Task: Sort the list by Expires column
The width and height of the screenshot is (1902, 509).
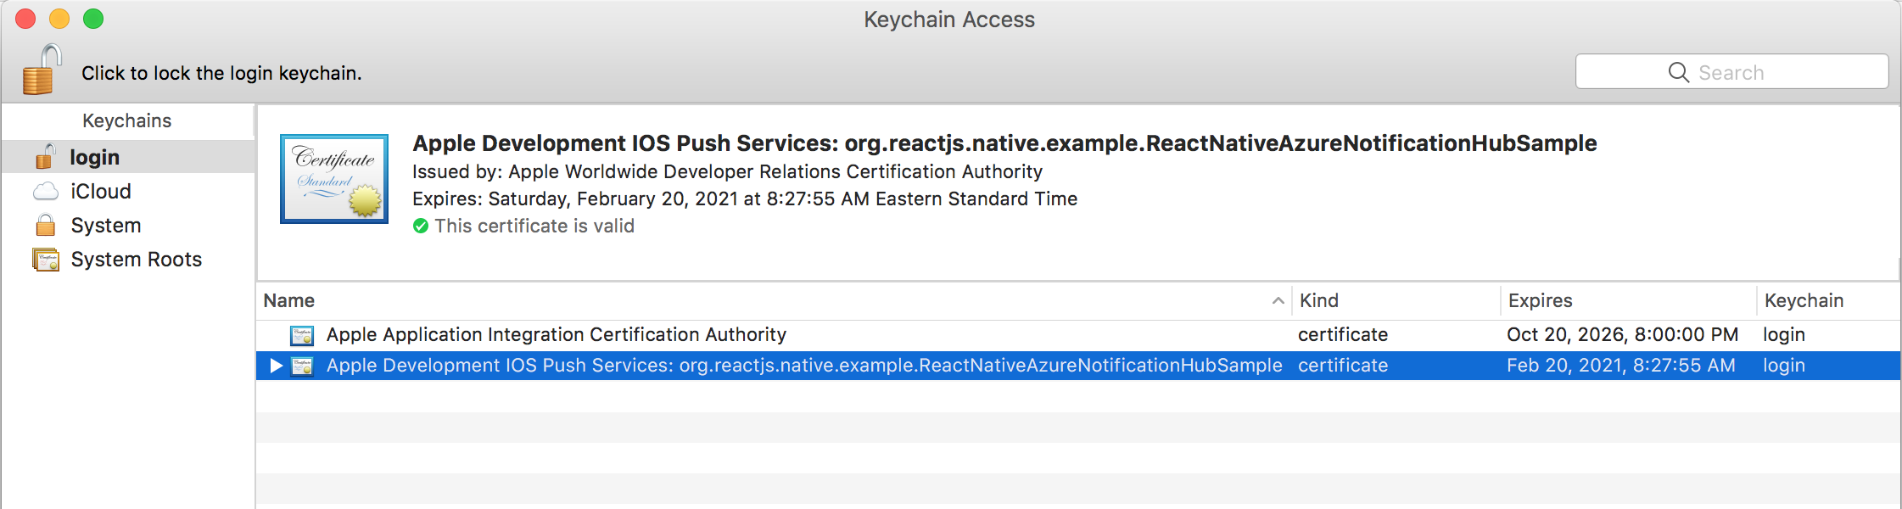Action: click(1629, 300)
